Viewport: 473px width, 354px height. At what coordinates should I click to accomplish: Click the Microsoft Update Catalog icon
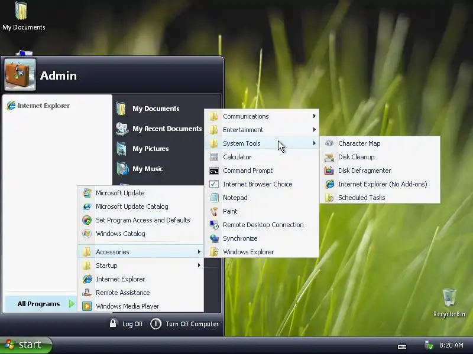[87, 206]
